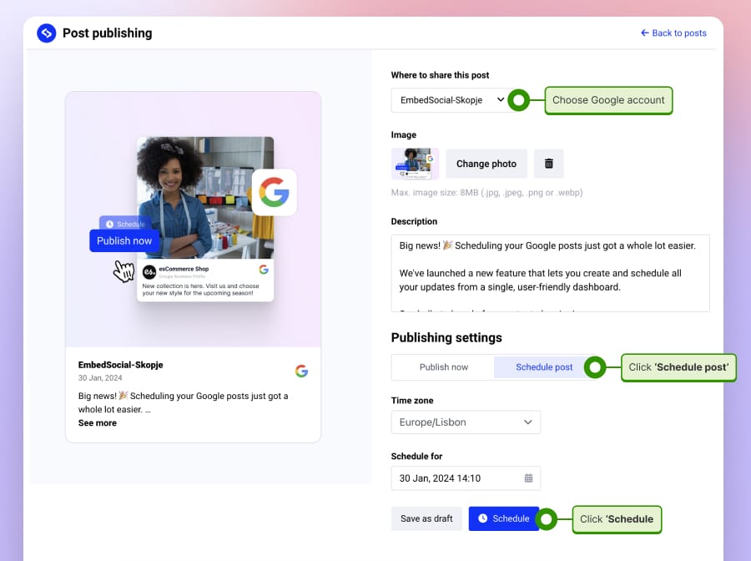Delete the uploaded photo using the trash icon
751x561 pixels.
tap(548, 164)
